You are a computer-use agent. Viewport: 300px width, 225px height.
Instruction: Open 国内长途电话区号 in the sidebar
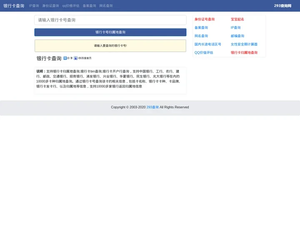(x=208, y=44)
